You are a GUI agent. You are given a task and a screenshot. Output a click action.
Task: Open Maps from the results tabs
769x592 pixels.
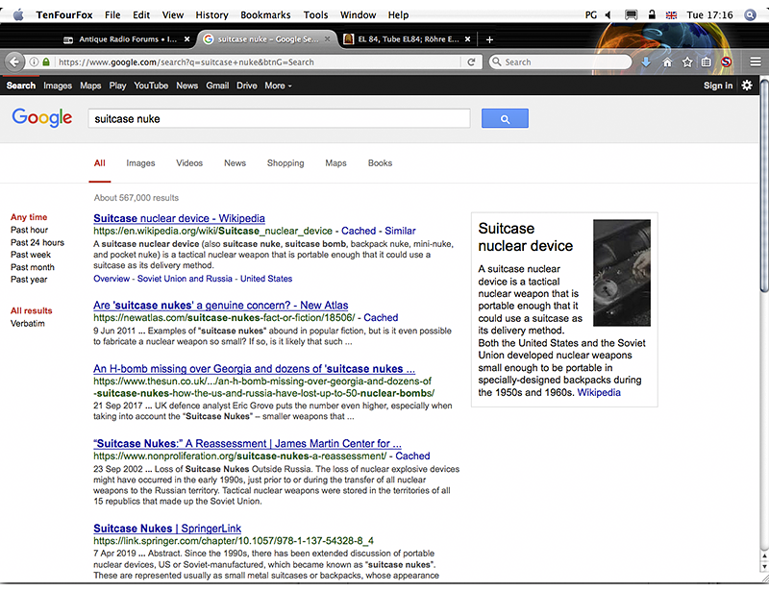click(x=335, y=162)
